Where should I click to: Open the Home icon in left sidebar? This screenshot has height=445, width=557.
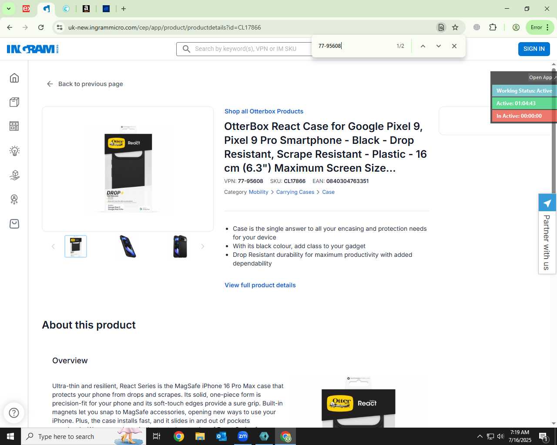pyautogui.click(x=14, y=78)
